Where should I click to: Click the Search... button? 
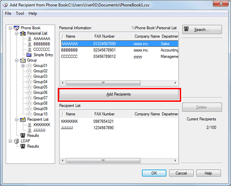[x=202, y=30]
